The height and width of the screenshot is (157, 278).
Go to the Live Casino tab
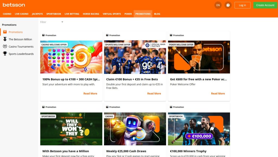click(x=21, y=14)
